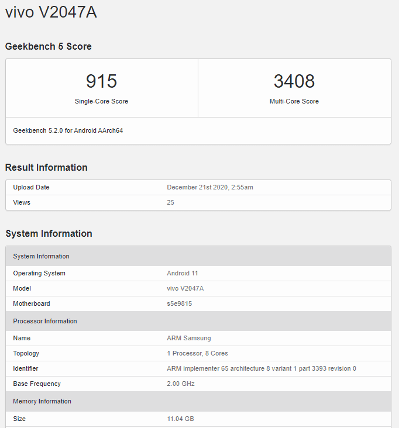Screen dimensions: 399x428
Task: Select the '11.04 GB' memory size value
Action: tap(181, 419)
